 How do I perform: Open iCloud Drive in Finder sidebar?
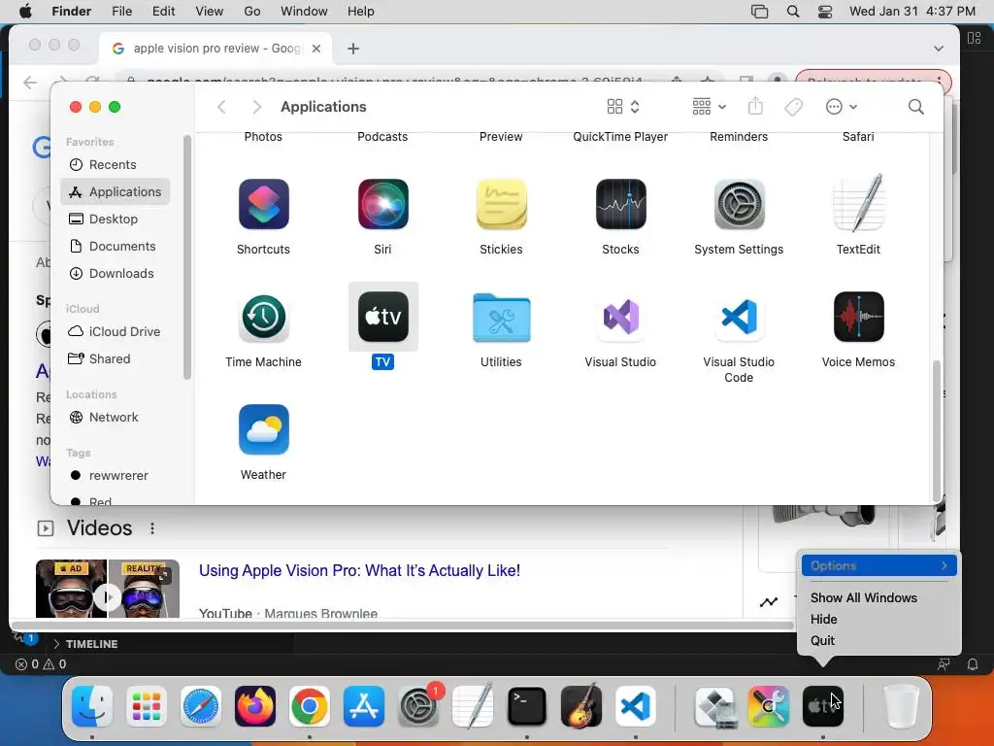point(115,332)
